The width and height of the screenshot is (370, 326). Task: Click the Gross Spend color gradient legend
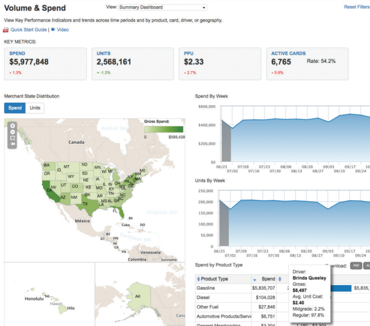click(164, 129)
